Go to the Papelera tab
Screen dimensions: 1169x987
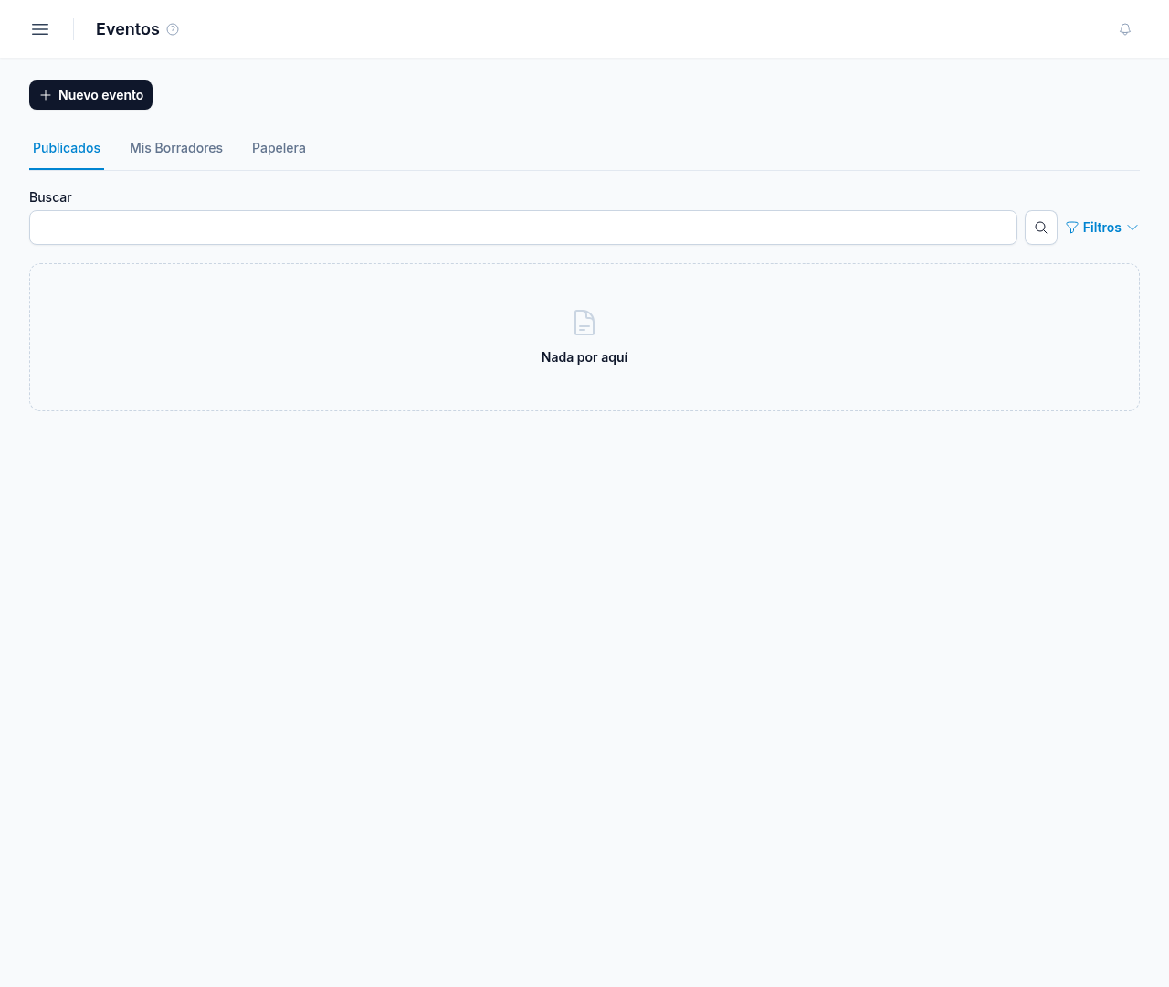[279, 148]
